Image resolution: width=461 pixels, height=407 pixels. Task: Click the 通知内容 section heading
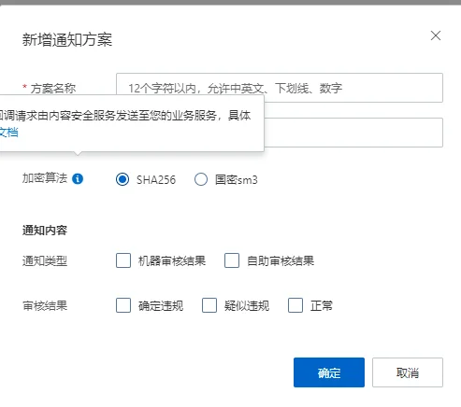tap(45, 231)
